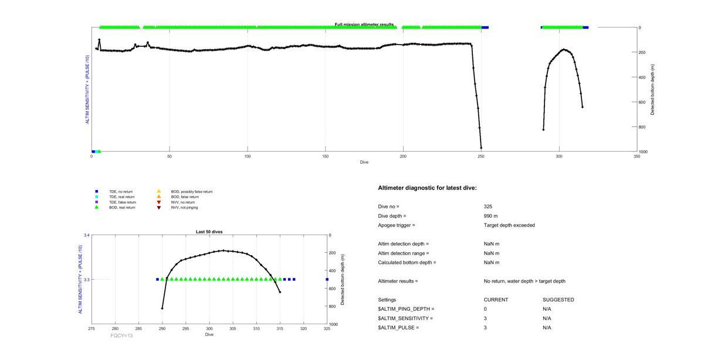Click the full mission chart's 'Detected bottom depth (m)' label

[652, 90]
